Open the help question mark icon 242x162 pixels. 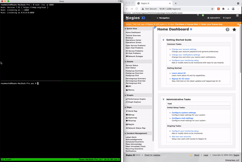(227, 29)
